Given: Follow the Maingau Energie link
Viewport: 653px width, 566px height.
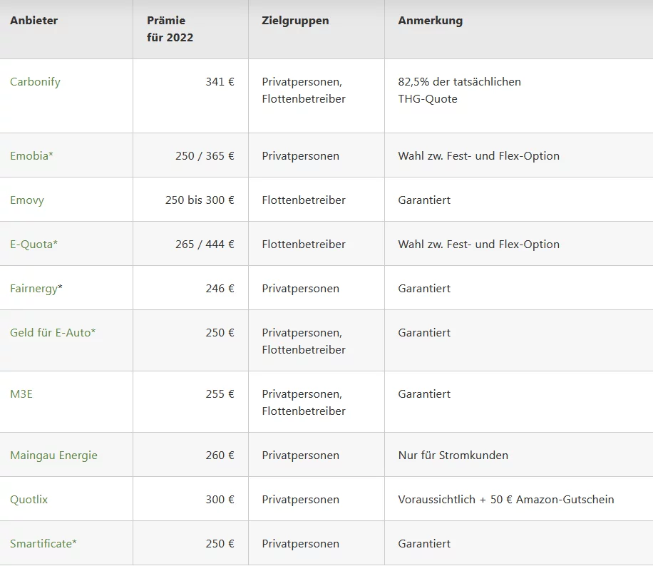Looking at the screenshot, I should pyautogui.click(x=53, y=456).
